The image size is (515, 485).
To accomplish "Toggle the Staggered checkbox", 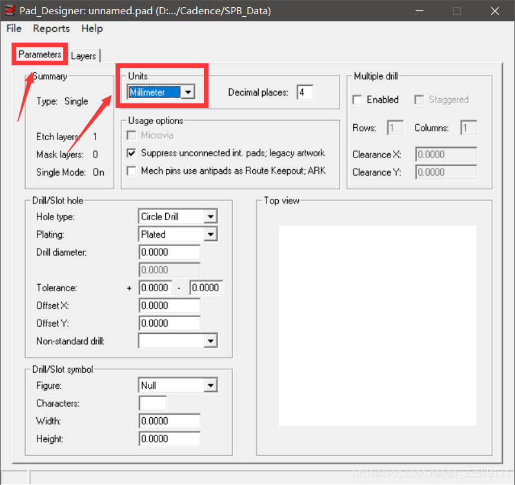I will (x=419, y=99).
